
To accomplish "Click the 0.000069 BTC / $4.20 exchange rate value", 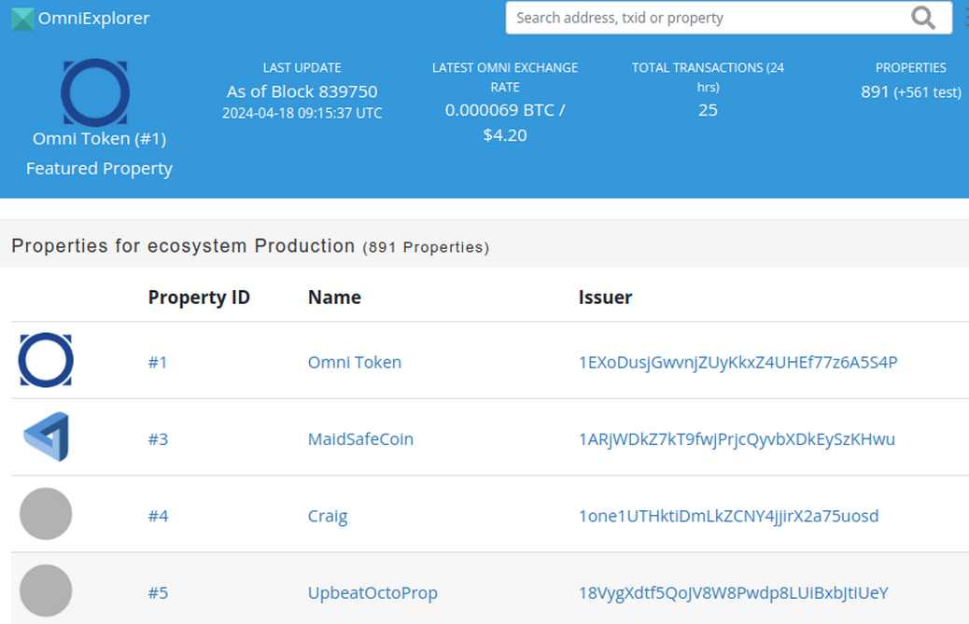I will tap(505, 122).
